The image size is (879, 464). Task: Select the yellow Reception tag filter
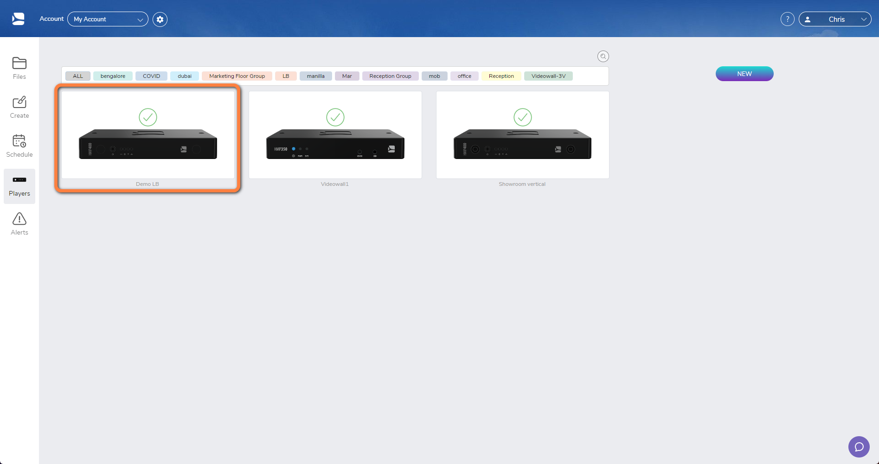501,76
